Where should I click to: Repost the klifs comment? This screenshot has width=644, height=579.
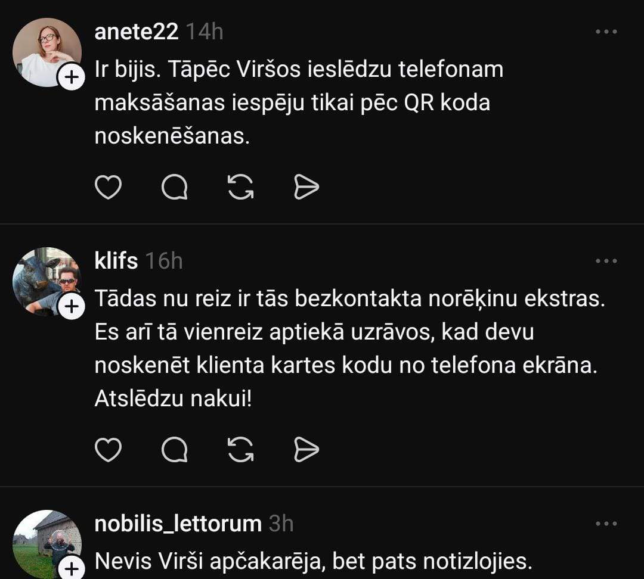(x=241, y=450)
